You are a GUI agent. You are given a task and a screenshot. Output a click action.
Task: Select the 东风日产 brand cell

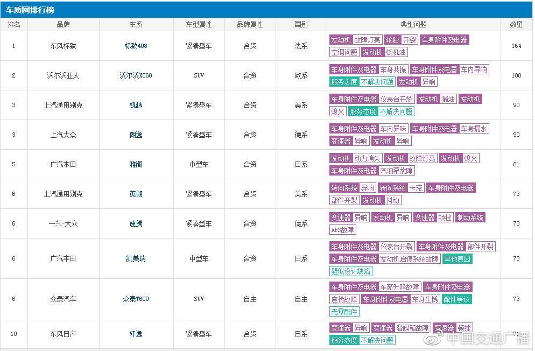point(63,334)
